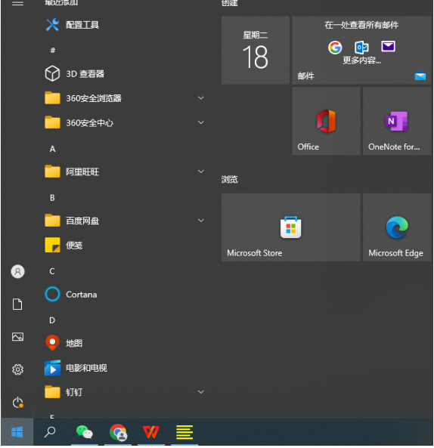
Task: Open the power options button
Action: tap(17, 403)
